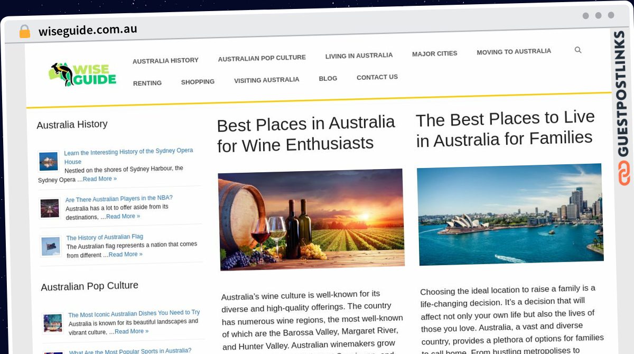Image resolution: width=634 pixels, height=354 pixels.
Task: Click the wine culture article excerpt text
Action: click(313, 322)
